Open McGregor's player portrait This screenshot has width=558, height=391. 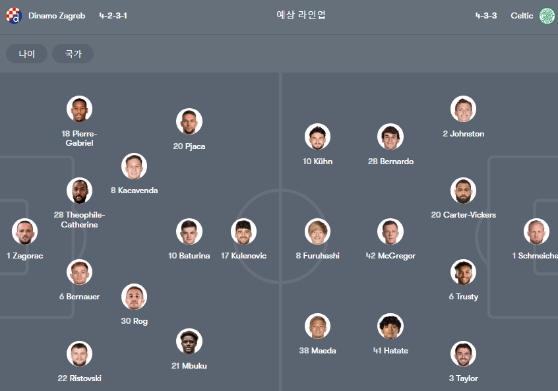tap(390, 231)
